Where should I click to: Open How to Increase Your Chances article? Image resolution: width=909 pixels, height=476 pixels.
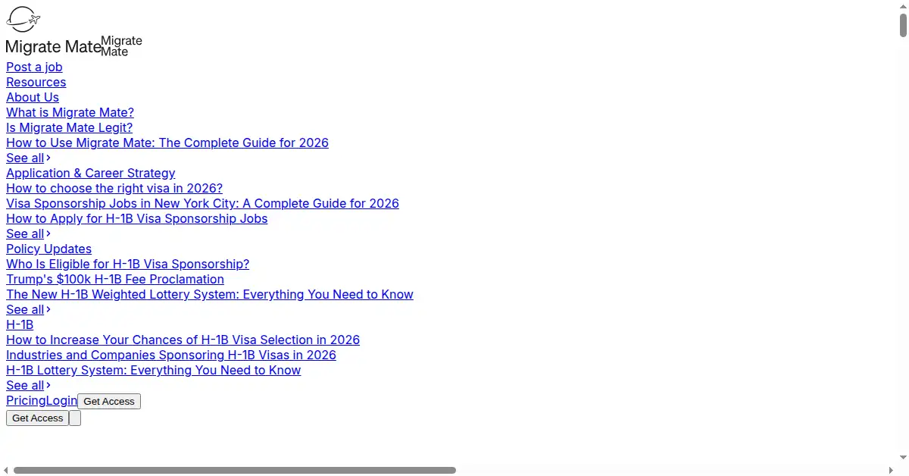coord(183,340)
